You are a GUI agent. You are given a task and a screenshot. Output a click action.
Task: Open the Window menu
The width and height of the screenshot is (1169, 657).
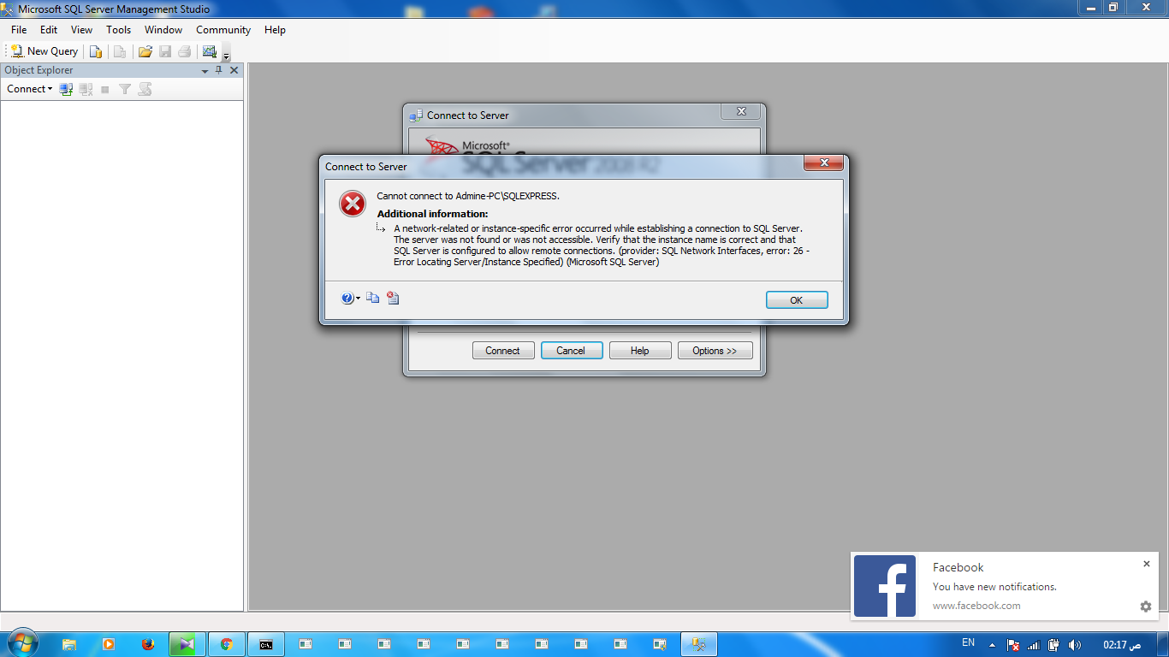click(x=163, y=30)
